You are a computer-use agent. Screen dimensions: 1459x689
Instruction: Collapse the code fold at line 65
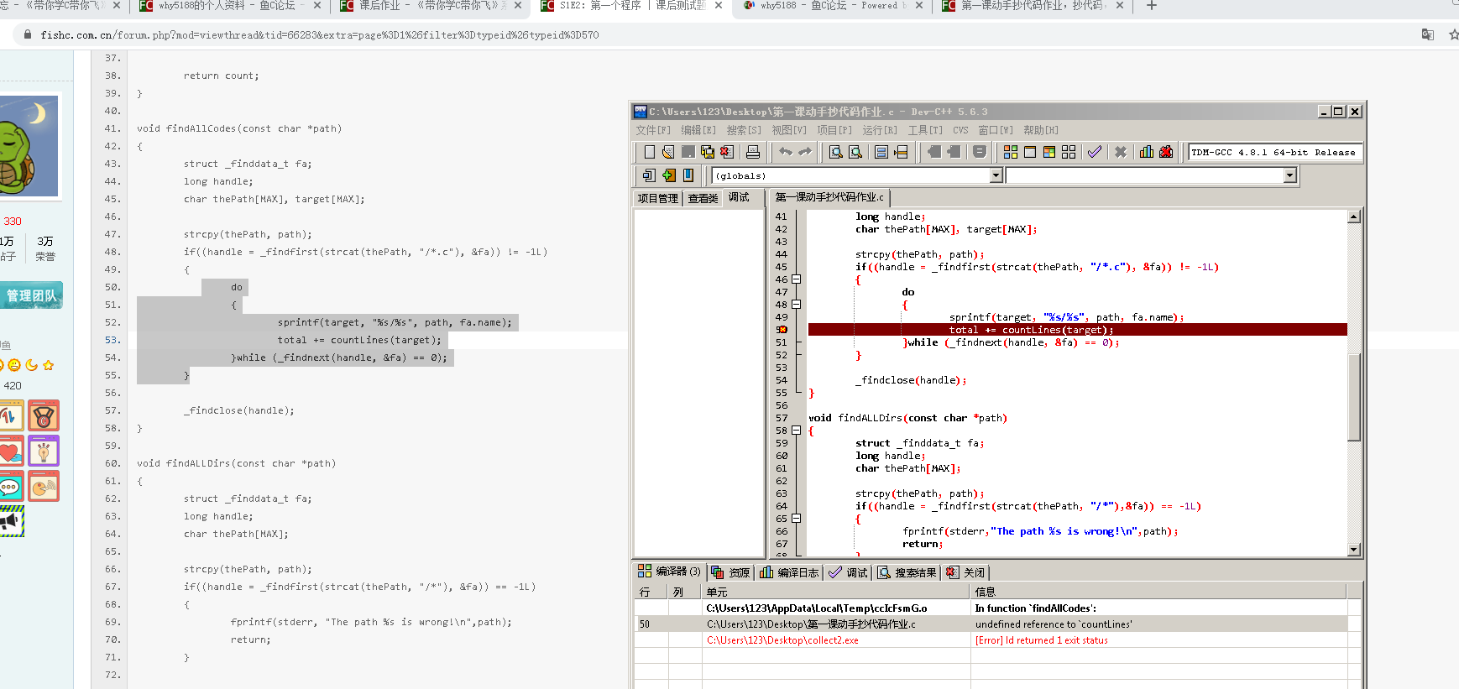[797, 519]
